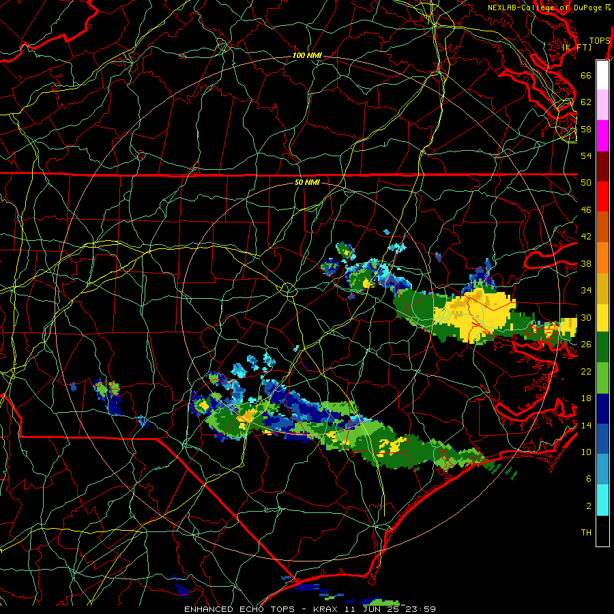Click the 50 NMI range ring label

(307, 182)
